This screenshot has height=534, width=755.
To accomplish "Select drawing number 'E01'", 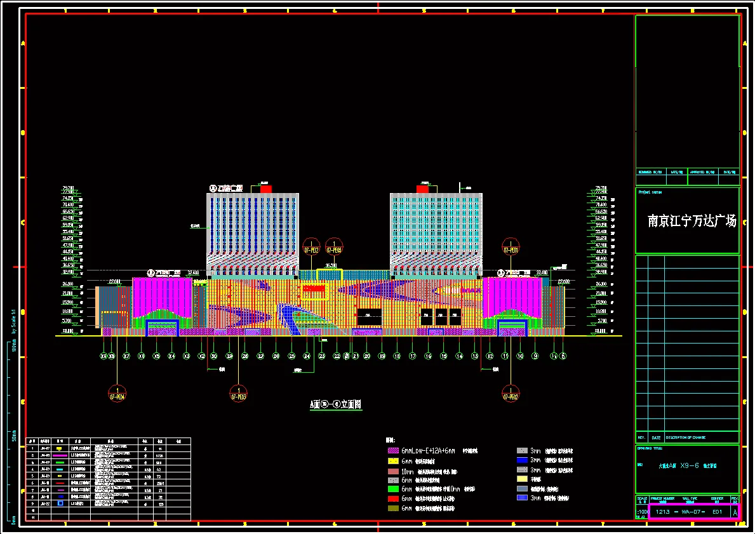I will [x=718, y=511].
